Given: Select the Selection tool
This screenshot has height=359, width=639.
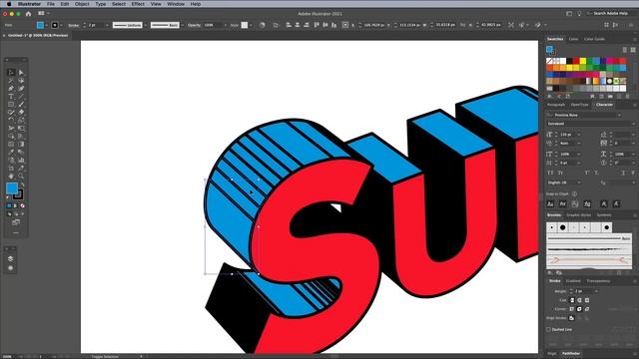Looking at the screenshot, I should click(11, 73).
